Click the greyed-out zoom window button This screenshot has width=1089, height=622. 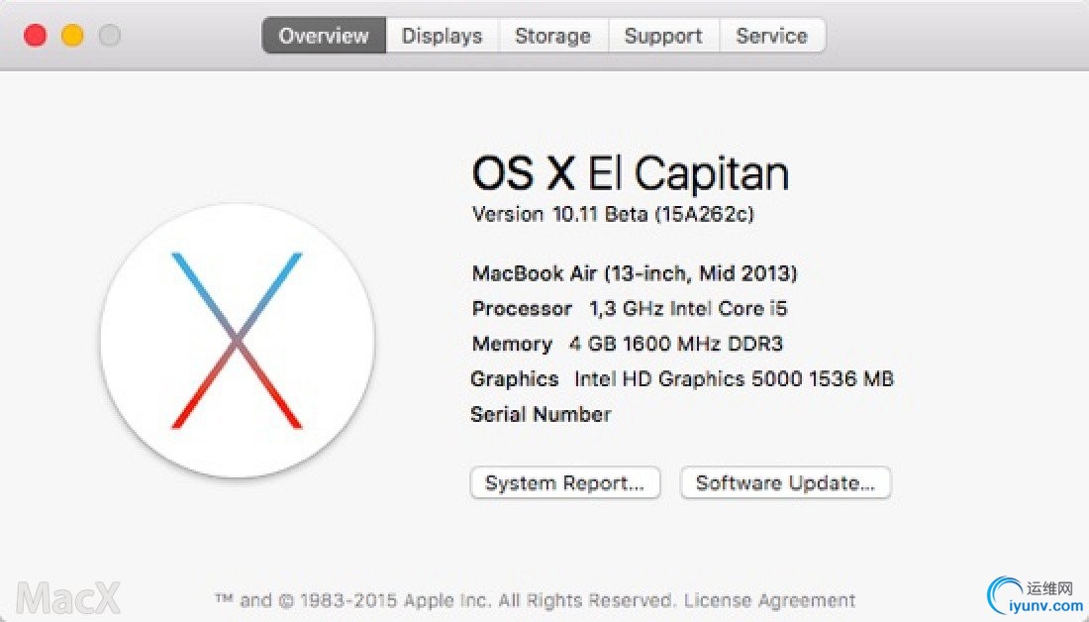coord(109,37)
